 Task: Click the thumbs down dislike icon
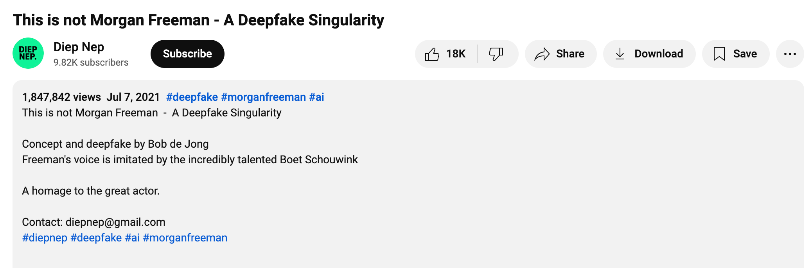(x=496, y=54)
